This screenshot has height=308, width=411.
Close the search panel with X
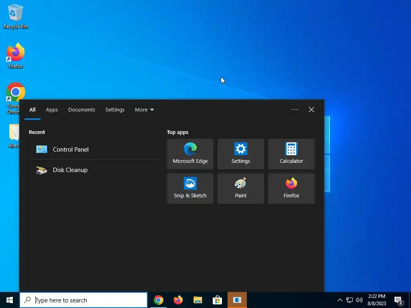click(x=311, y=109)
